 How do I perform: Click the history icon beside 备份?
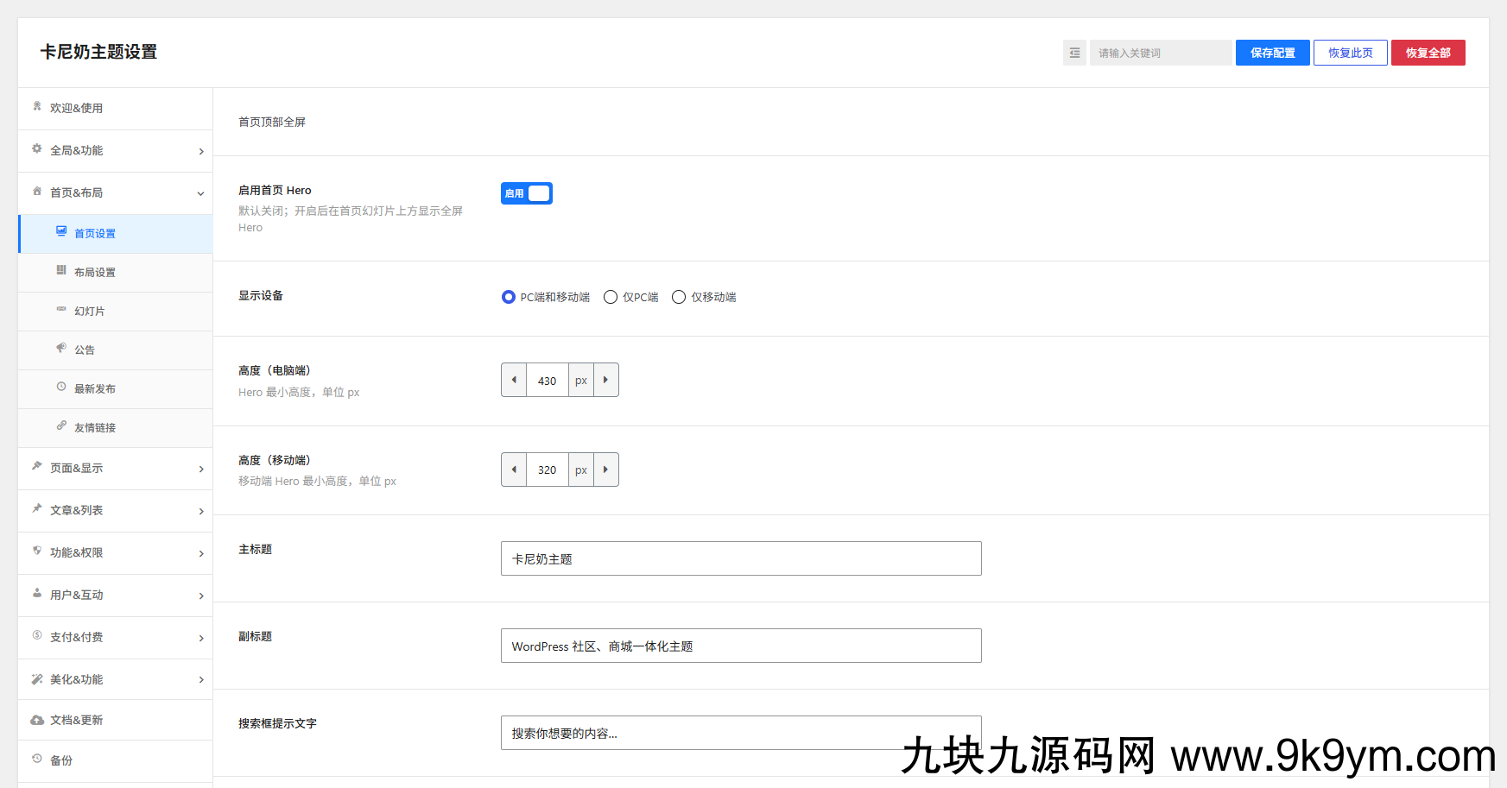point(37,759)
